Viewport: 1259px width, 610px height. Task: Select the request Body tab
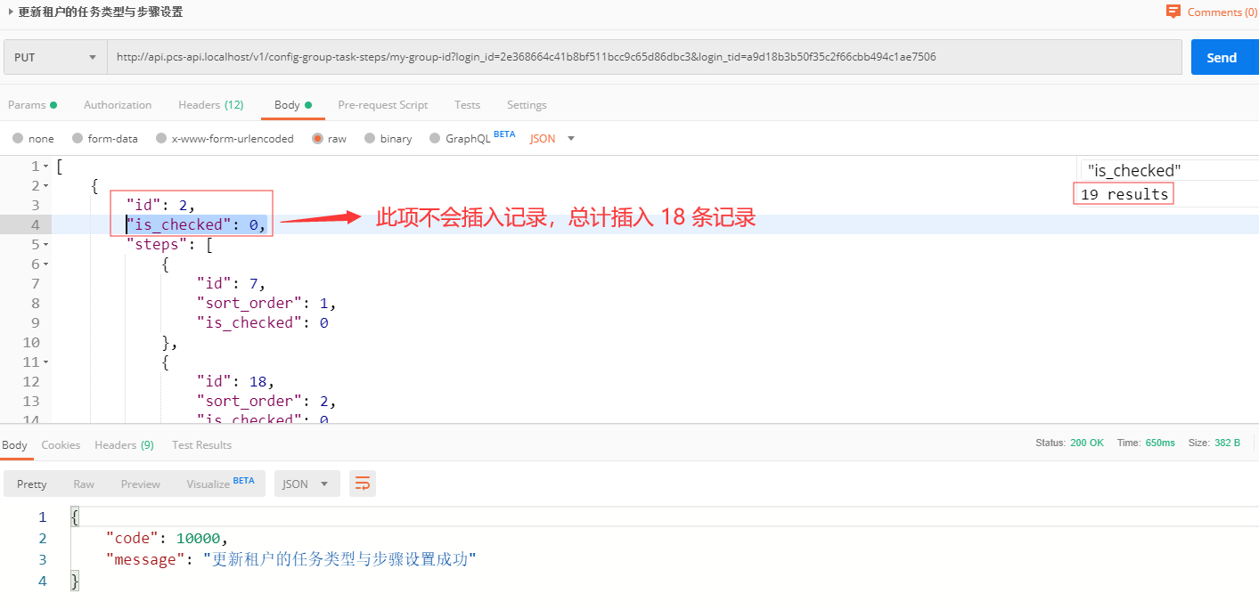tap(293, 104)
